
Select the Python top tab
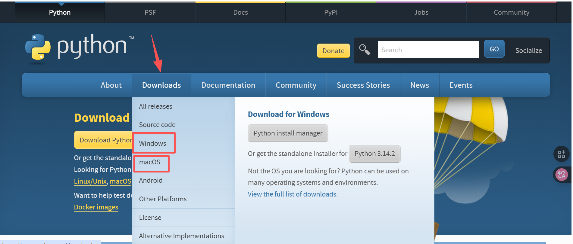point(60,12)
